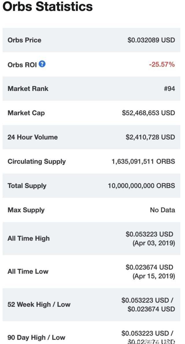Click the $0.032089 USD price value
Viewport: 185px width, 344px height.
[x=151, y=40]
